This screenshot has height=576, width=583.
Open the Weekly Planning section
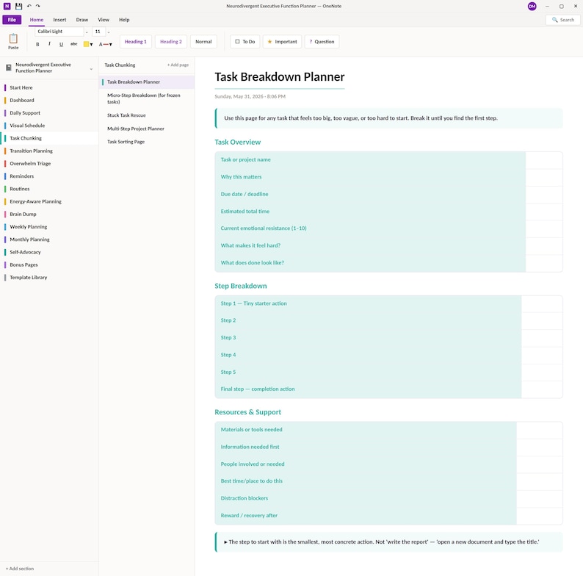(49, 227)
